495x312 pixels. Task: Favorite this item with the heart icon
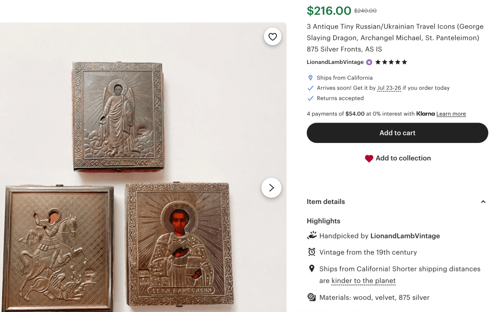pyautogui.click(x=273, y=36)
